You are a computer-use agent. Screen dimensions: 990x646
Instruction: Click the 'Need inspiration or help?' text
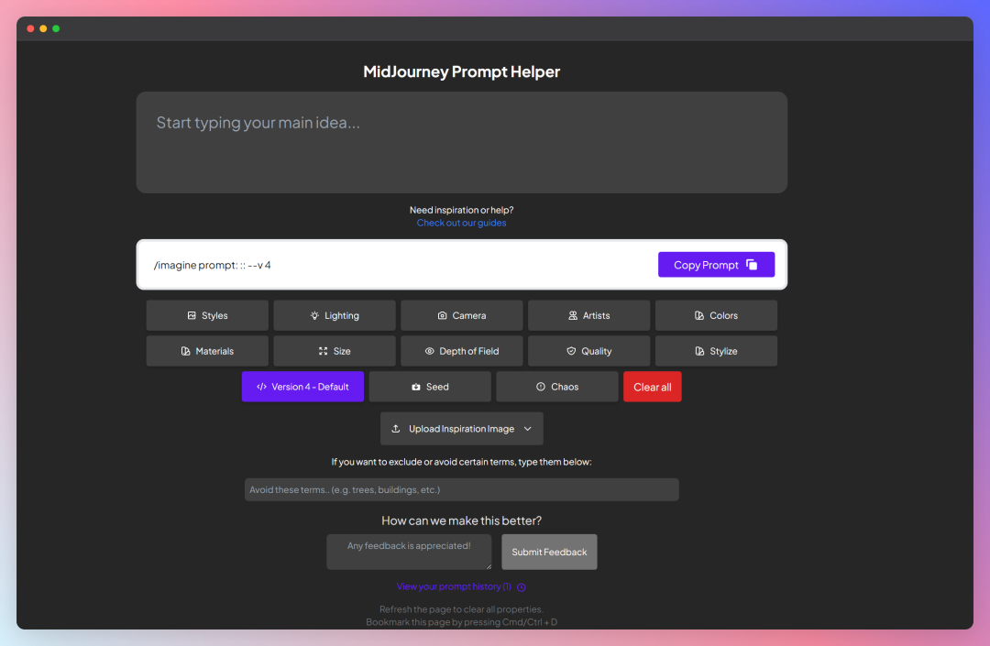click(x=461, y=210)
